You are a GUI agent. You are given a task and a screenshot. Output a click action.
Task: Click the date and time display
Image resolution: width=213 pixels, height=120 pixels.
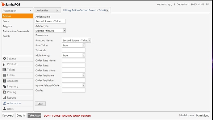(x=183, y=4)
